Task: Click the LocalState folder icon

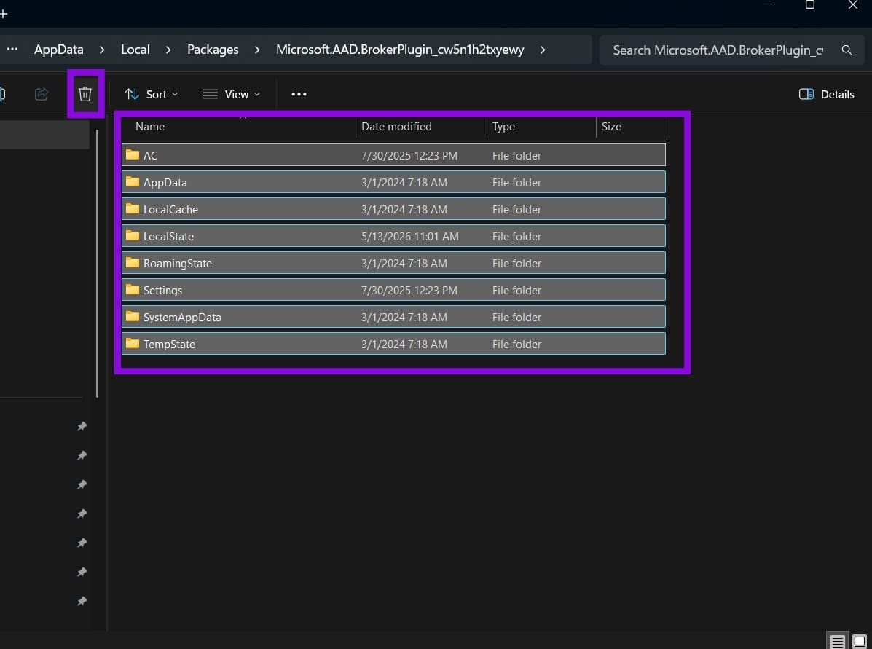Action: click(133, 235)
